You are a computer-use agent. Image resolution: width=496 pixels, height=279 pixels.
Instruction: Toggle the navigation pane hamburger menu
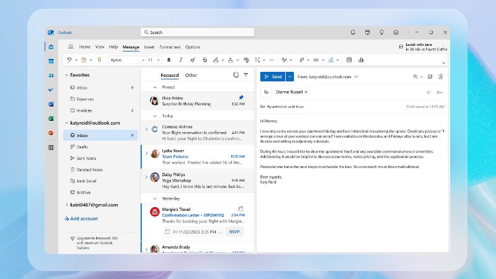71,47
